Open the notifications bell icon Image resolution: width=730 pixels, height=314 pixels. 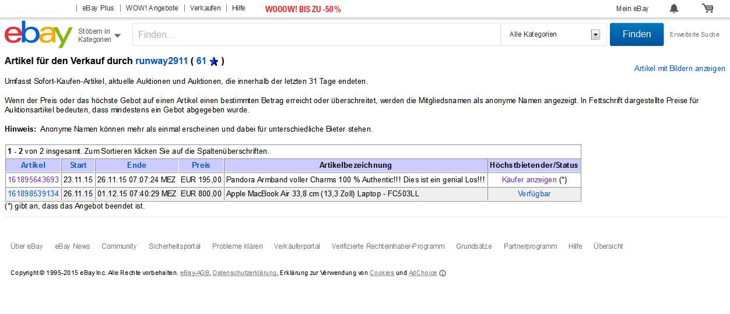(674, 8)
